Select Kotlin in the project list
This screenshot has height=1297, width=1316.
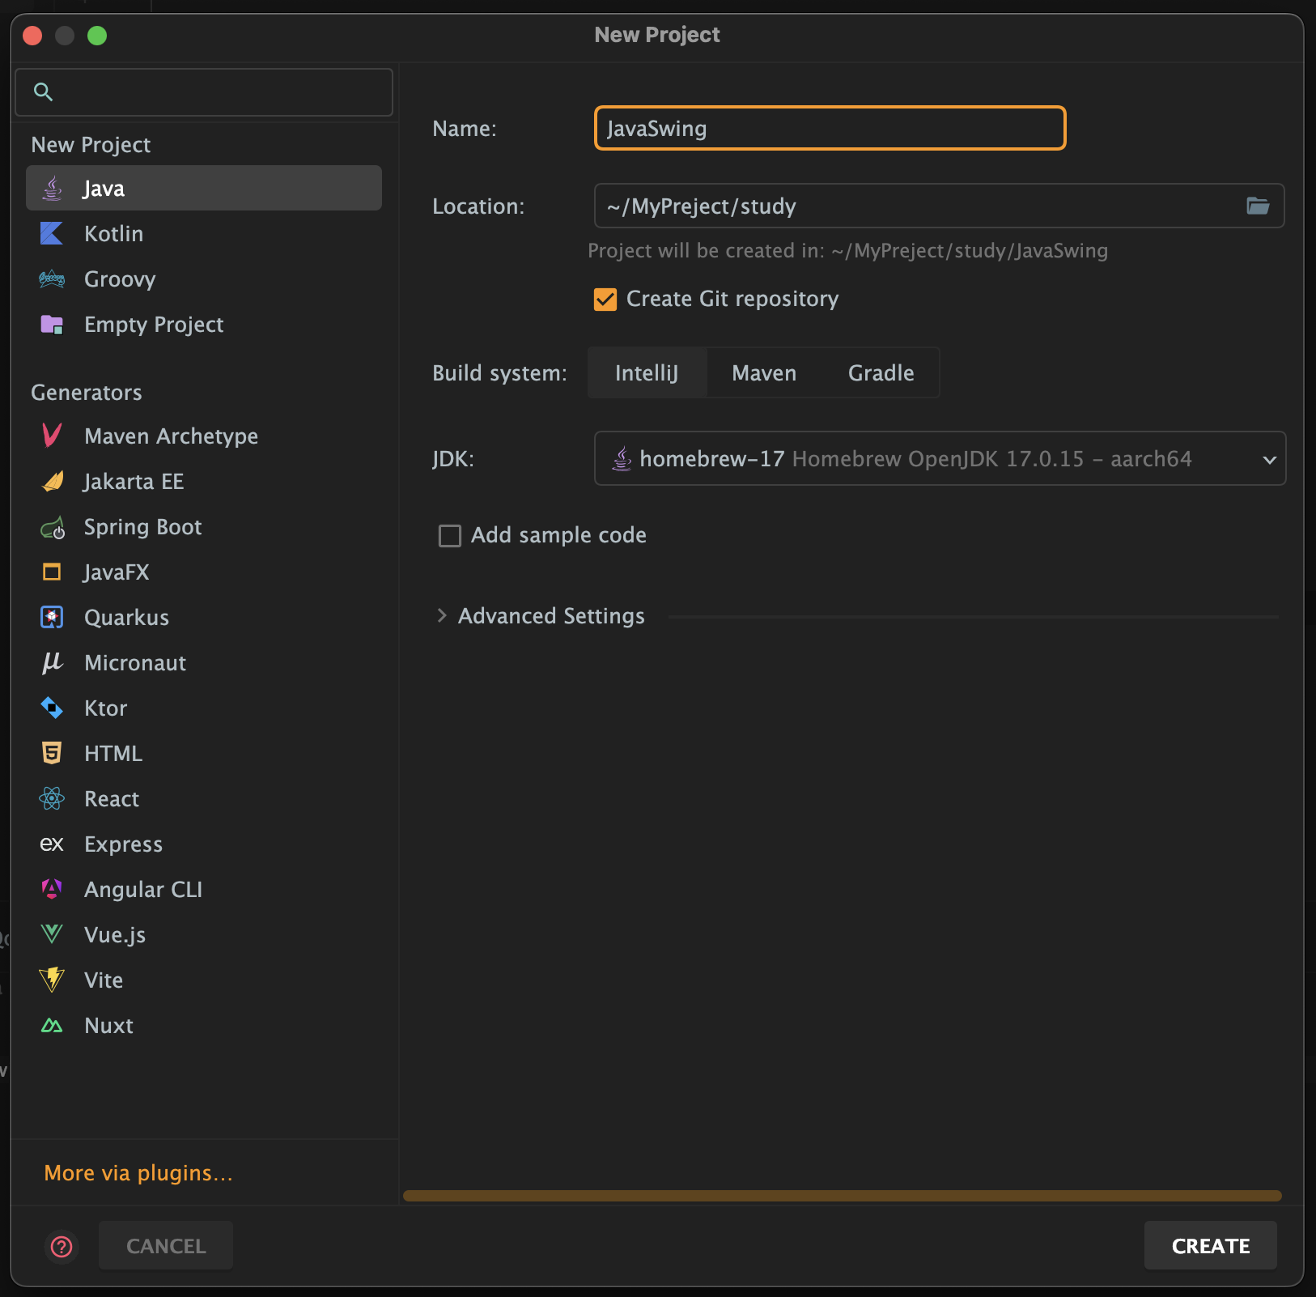204,234
